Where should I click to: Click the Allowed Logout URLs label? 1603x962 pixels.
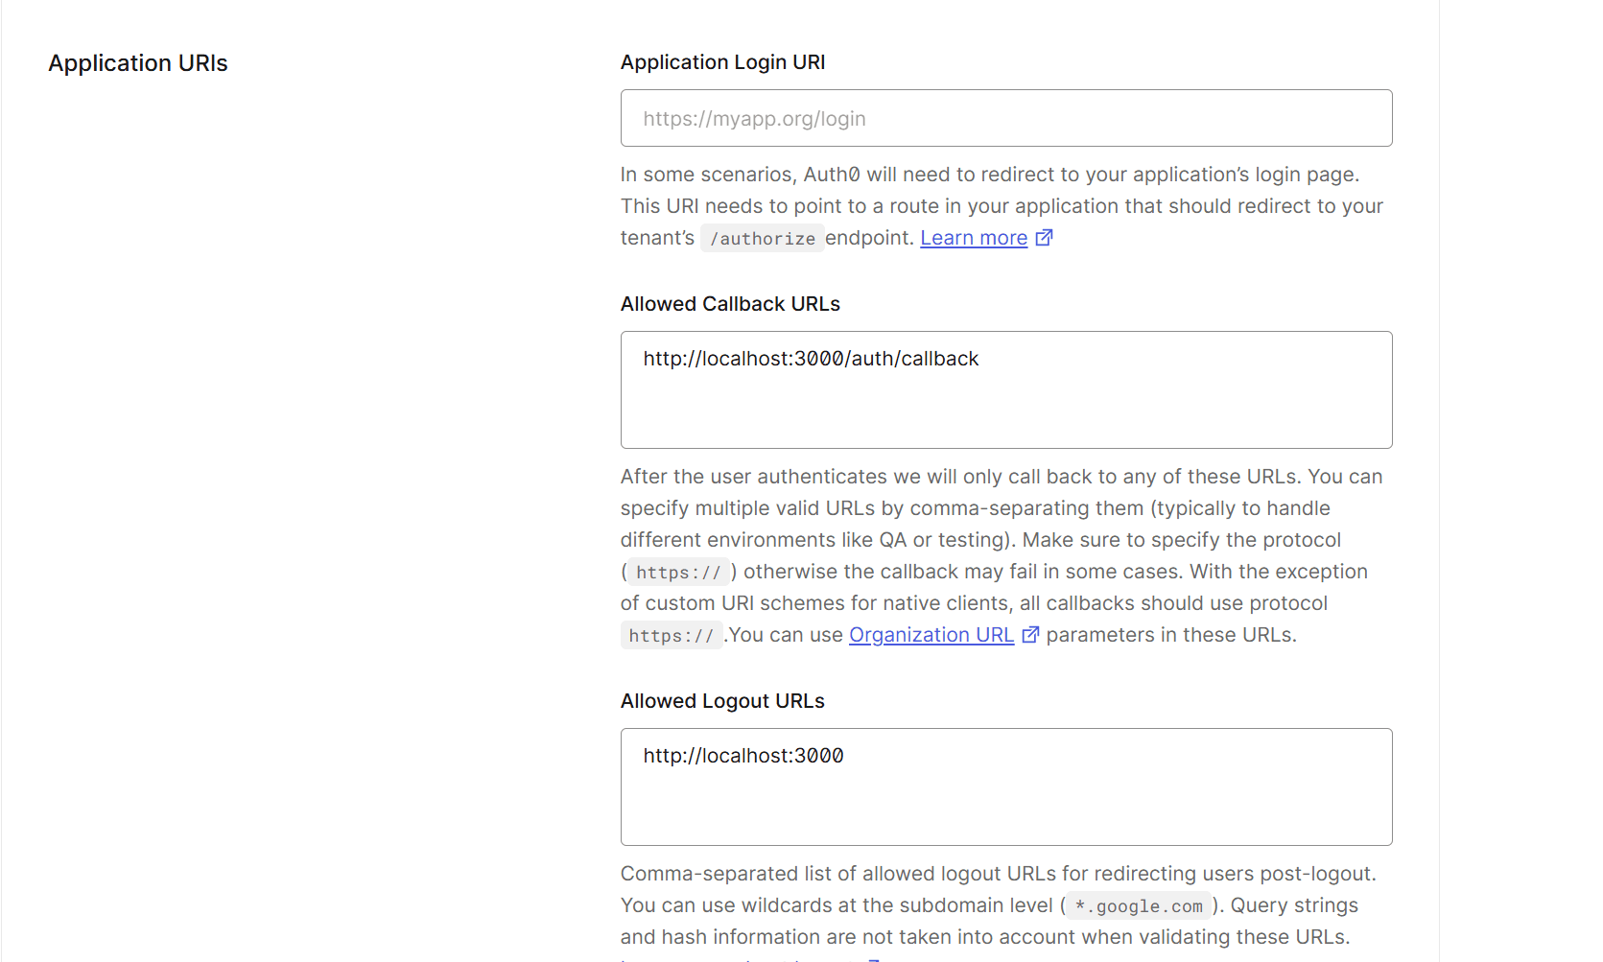point(721,701)
